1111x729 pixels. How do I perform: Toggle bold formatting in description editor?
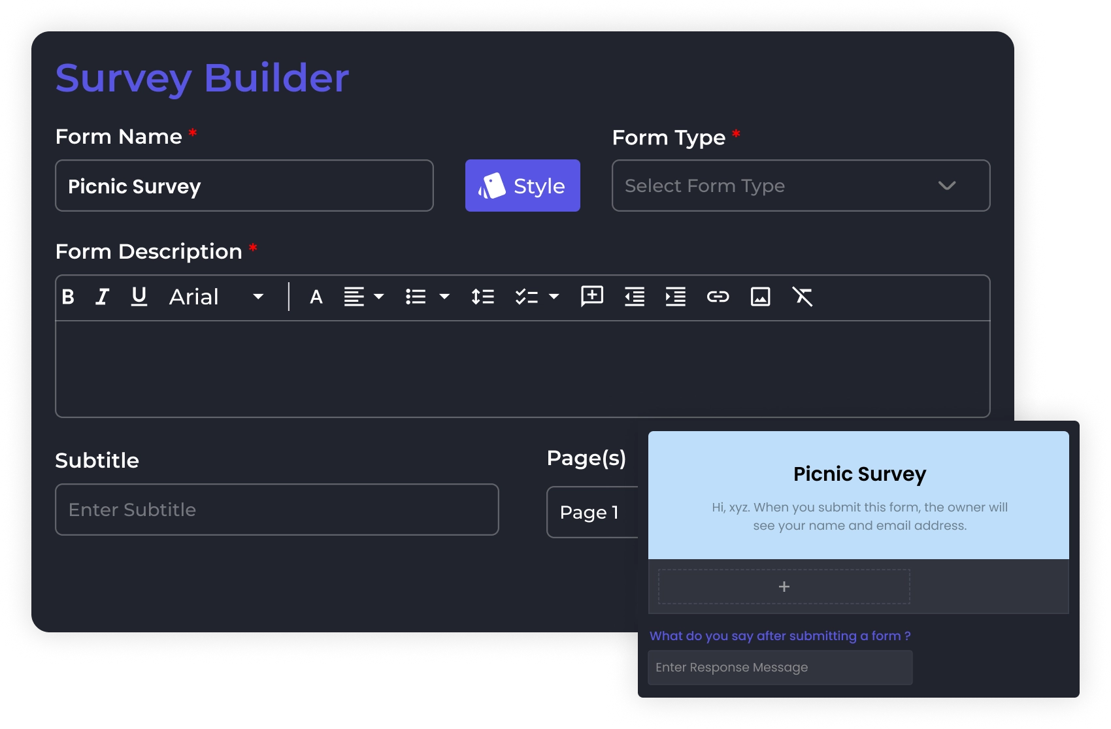pos(68,297)
